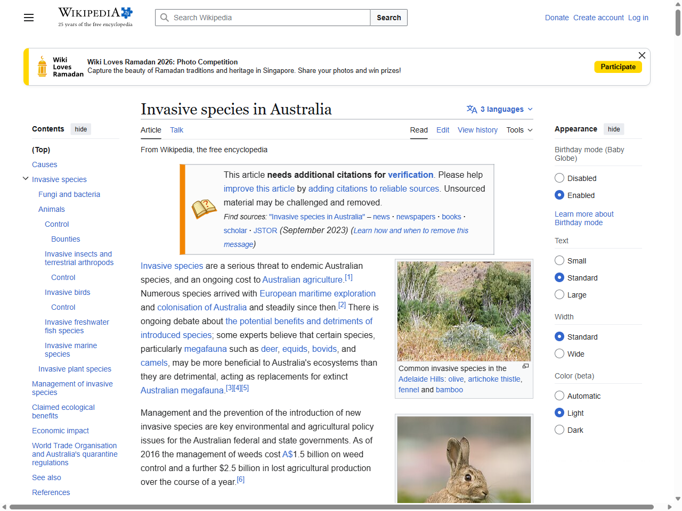Image resolution: width=682 pixels, height=511 pixels.
Task: Select Large text size
Action: click(x=559, y=294)
